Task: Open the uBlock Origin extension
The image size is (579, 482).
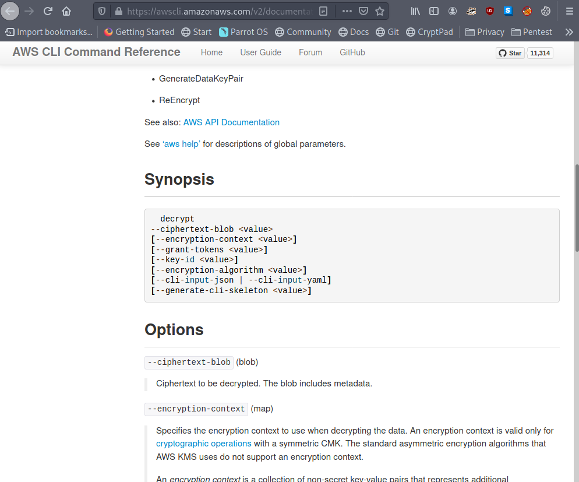Action: click(490, 11)
